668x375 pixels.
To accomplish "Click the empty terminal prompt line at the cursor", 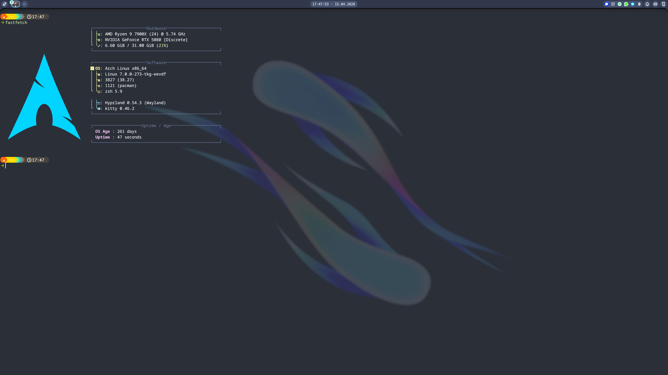I will point(6,166).
